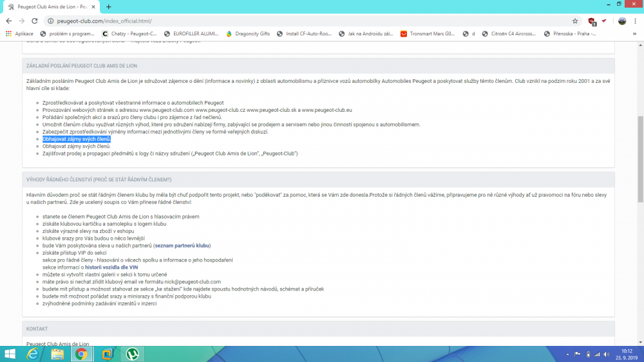Click the 'VÝHODY ŘÁDNÉHO ČLENSTVÍ' section heading
Viewport: 644px width, 362px height.
[x=99, y=179]
